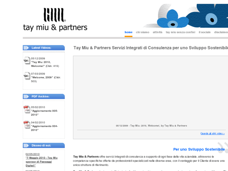Click the blue flowers banner image
Viewport: 228px width, 171px height.
click(185, 16)
